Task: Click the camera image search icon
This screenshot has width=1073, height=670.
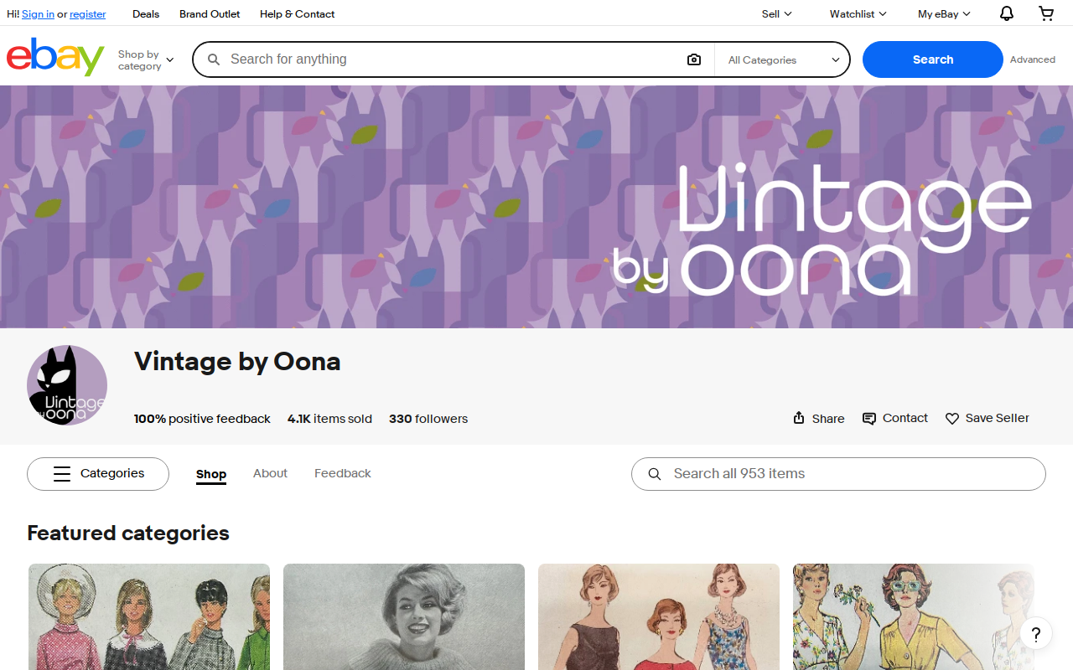Action: pos(693,59)
